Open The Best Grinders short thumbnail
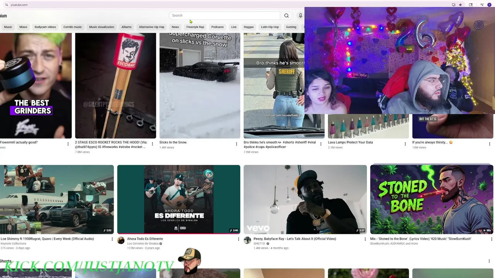Image resolution: width=495 pixels, height=278 pixels. click(36, 85)
